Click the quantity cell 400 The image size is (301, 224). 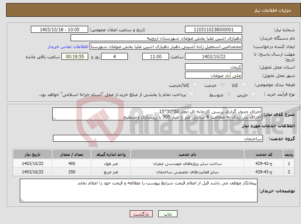72,163
